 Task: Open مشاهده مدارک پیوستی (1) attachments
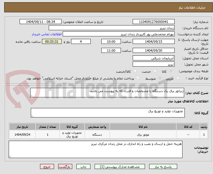120,166
